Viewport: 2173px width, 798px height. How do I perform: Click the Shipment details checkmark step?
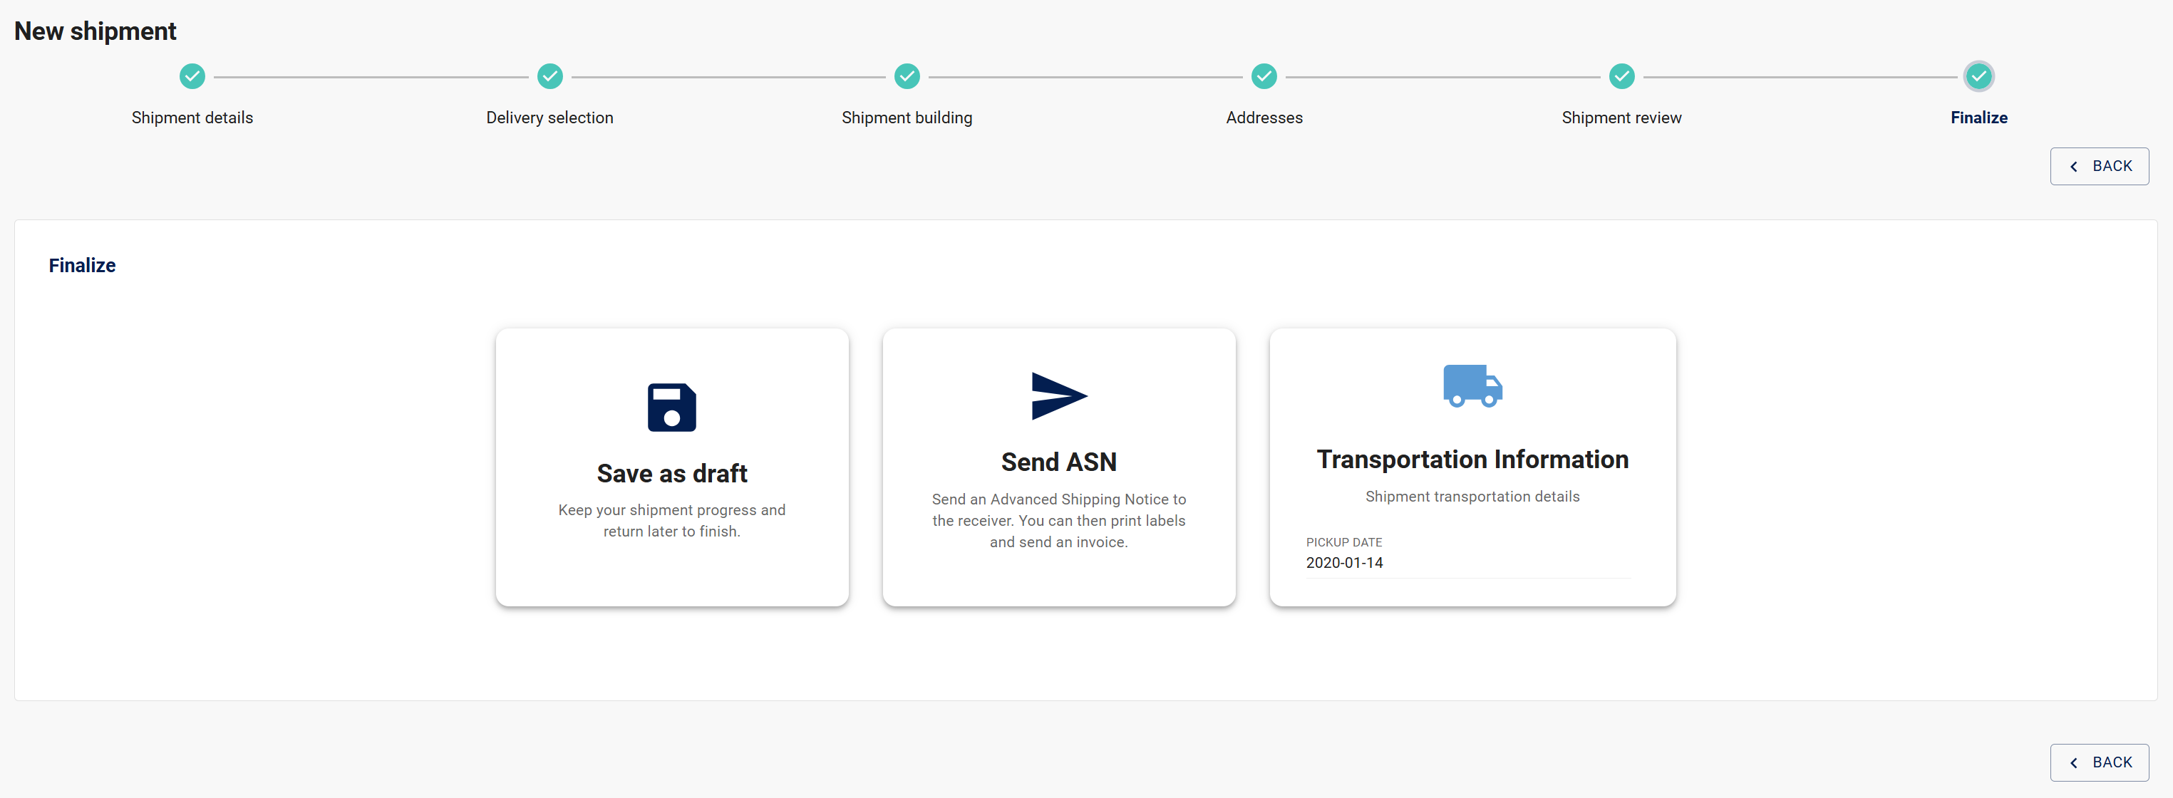click(192, 77)
